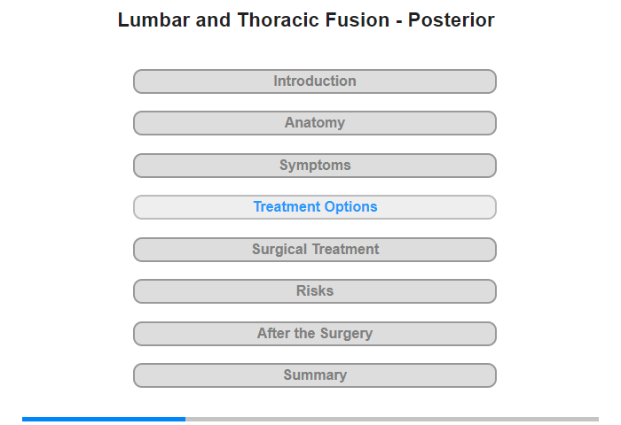Click the Lumbar and Thoracic Fusion title

[x=306, y=20]
